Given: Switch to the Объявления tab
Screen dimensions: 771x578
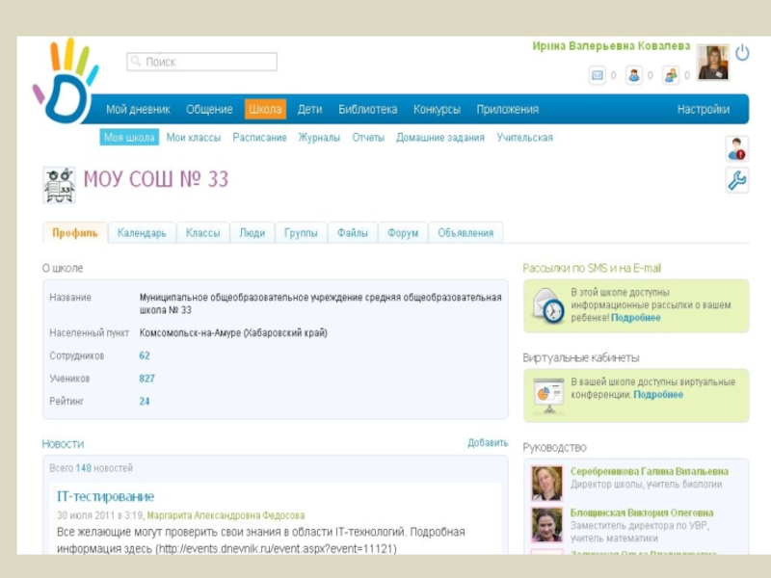Looking at the screenshot, I should [x=465, y=233].
